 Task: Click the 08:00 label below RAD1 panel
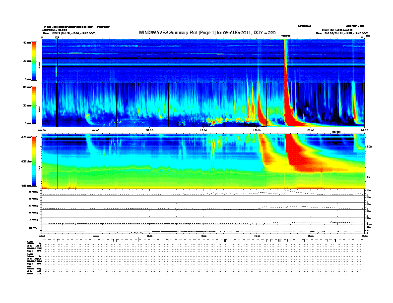[x=149, y=130]
